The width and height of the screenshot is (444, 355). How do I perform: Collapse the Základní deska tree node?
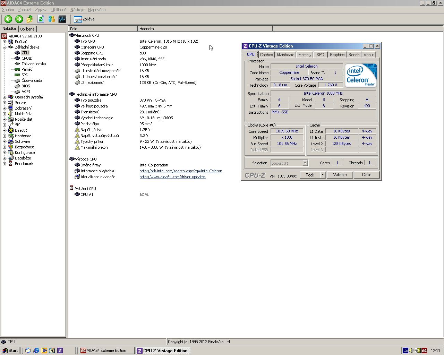4,47
